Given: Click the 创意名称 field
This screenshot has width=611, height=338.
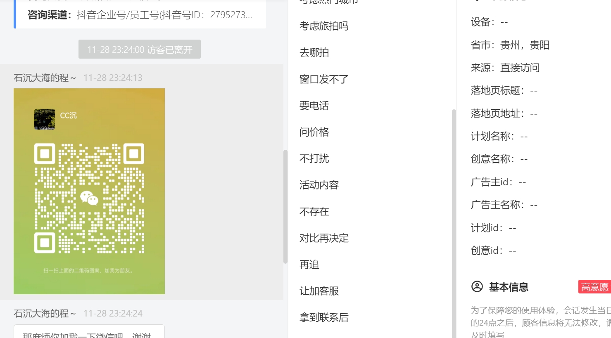Looking at the screenshot, I should [499, 159].
